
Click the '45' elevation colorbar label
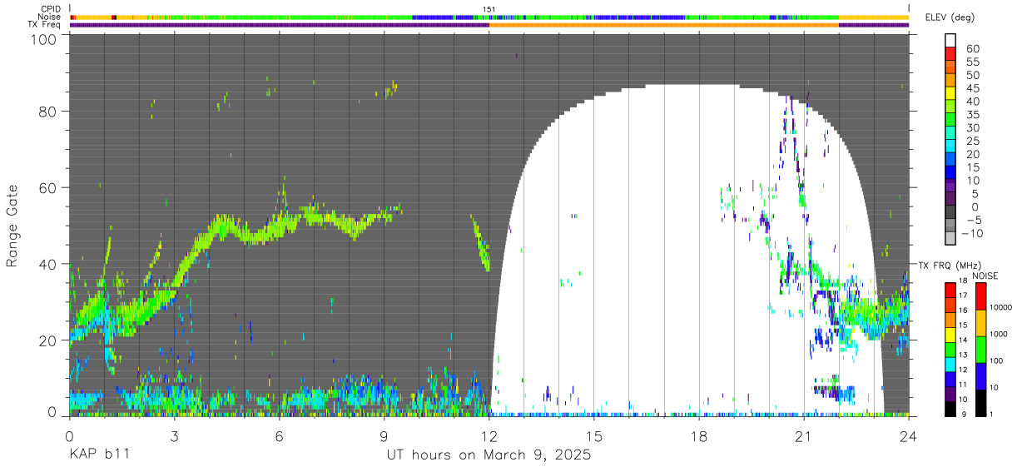971,88
